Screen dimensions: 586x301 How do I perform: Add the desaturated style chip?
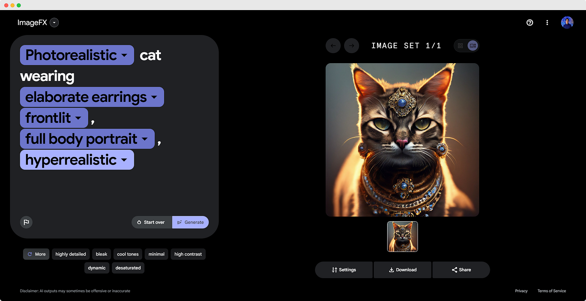(128, 268)
